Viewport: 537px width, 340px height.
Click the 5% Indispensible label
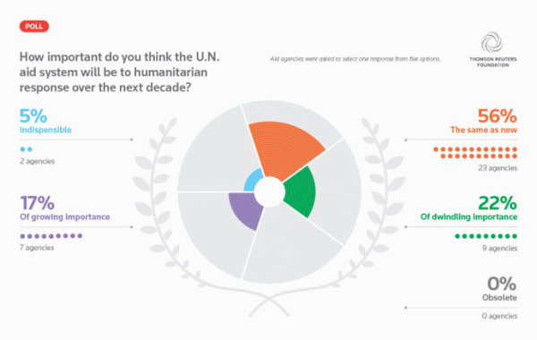click(x=46, y=121)
